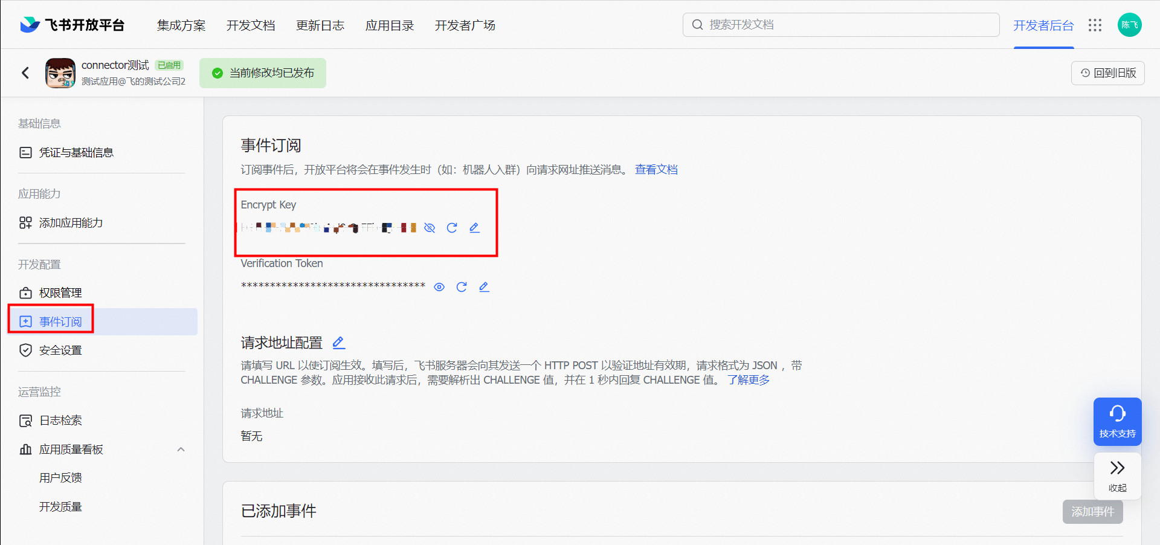Edit the Encrypt Key

click(474, 228)
